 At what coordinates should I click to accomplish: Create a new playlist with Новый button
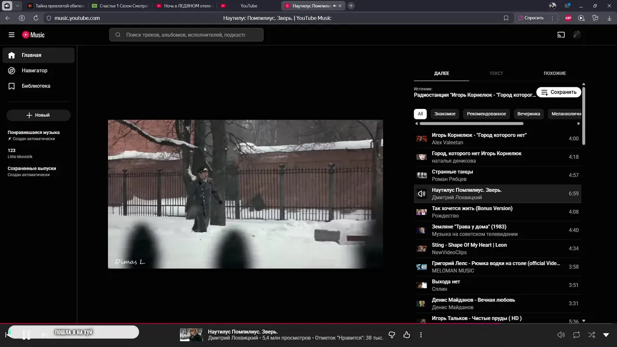(39, 115)
